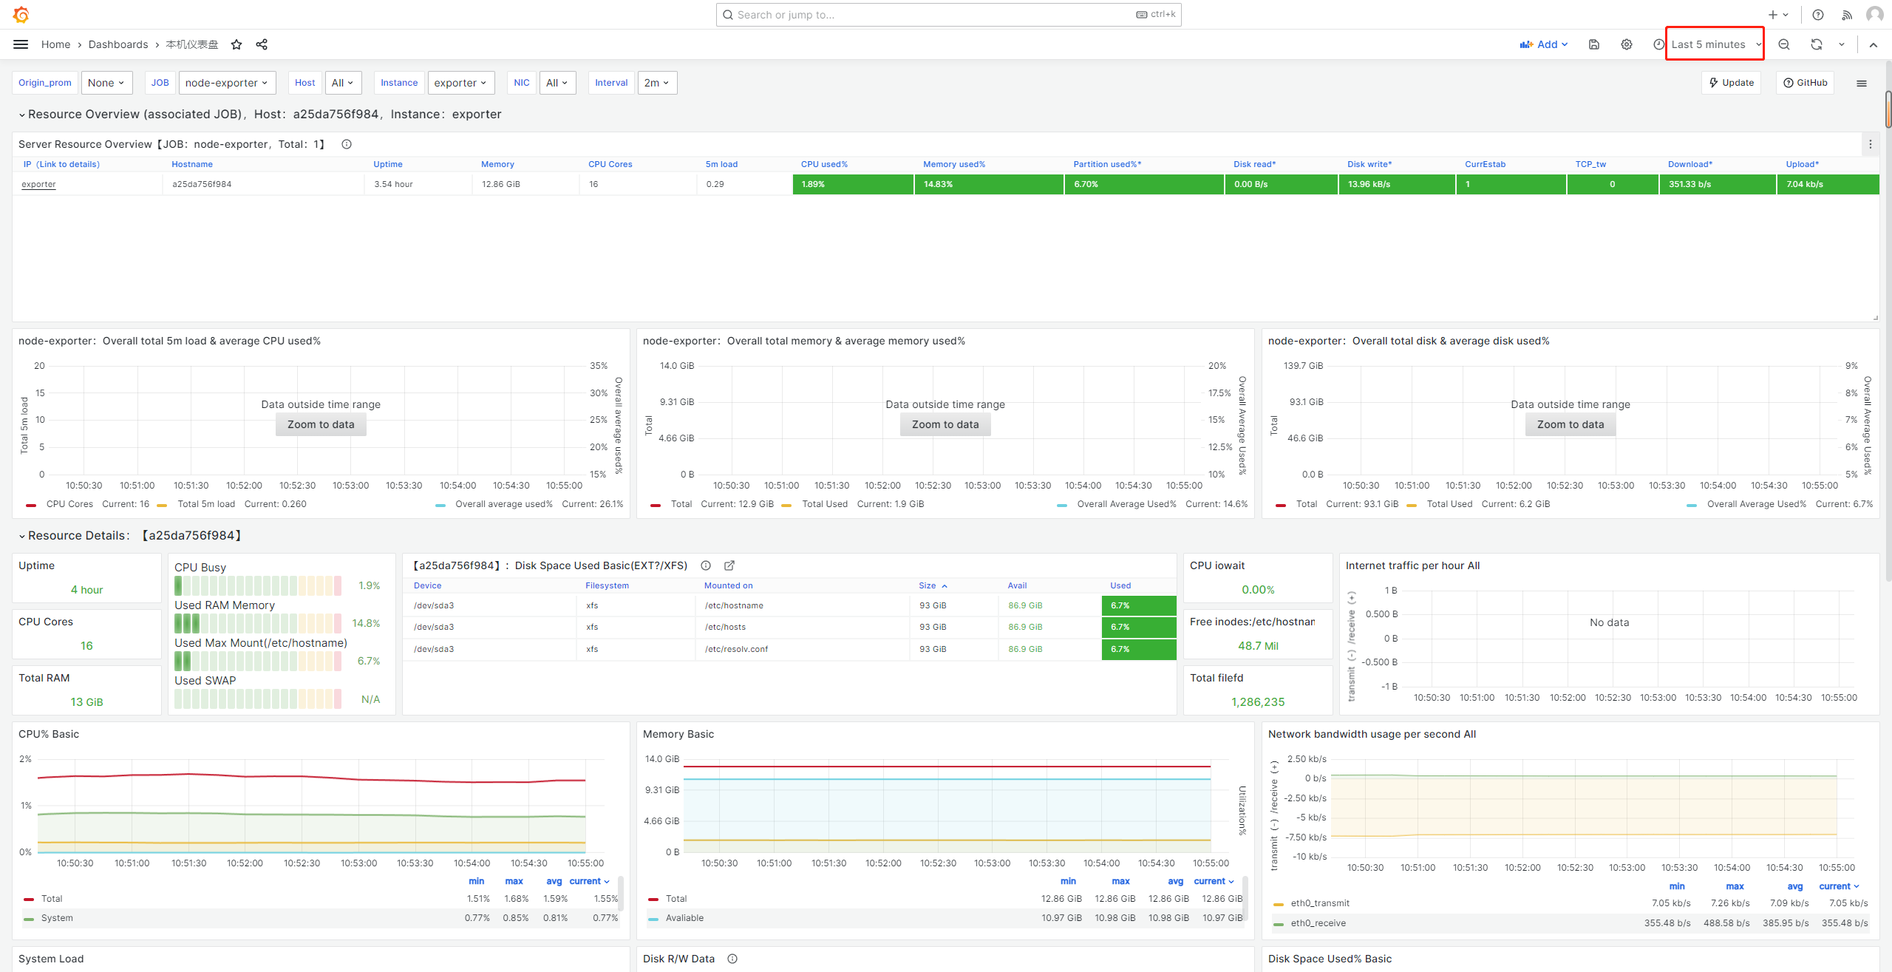Viewport: 1892px width, 972px height.
Task: Toggle the Avaliable series in Memory legend
Action: 684,918
